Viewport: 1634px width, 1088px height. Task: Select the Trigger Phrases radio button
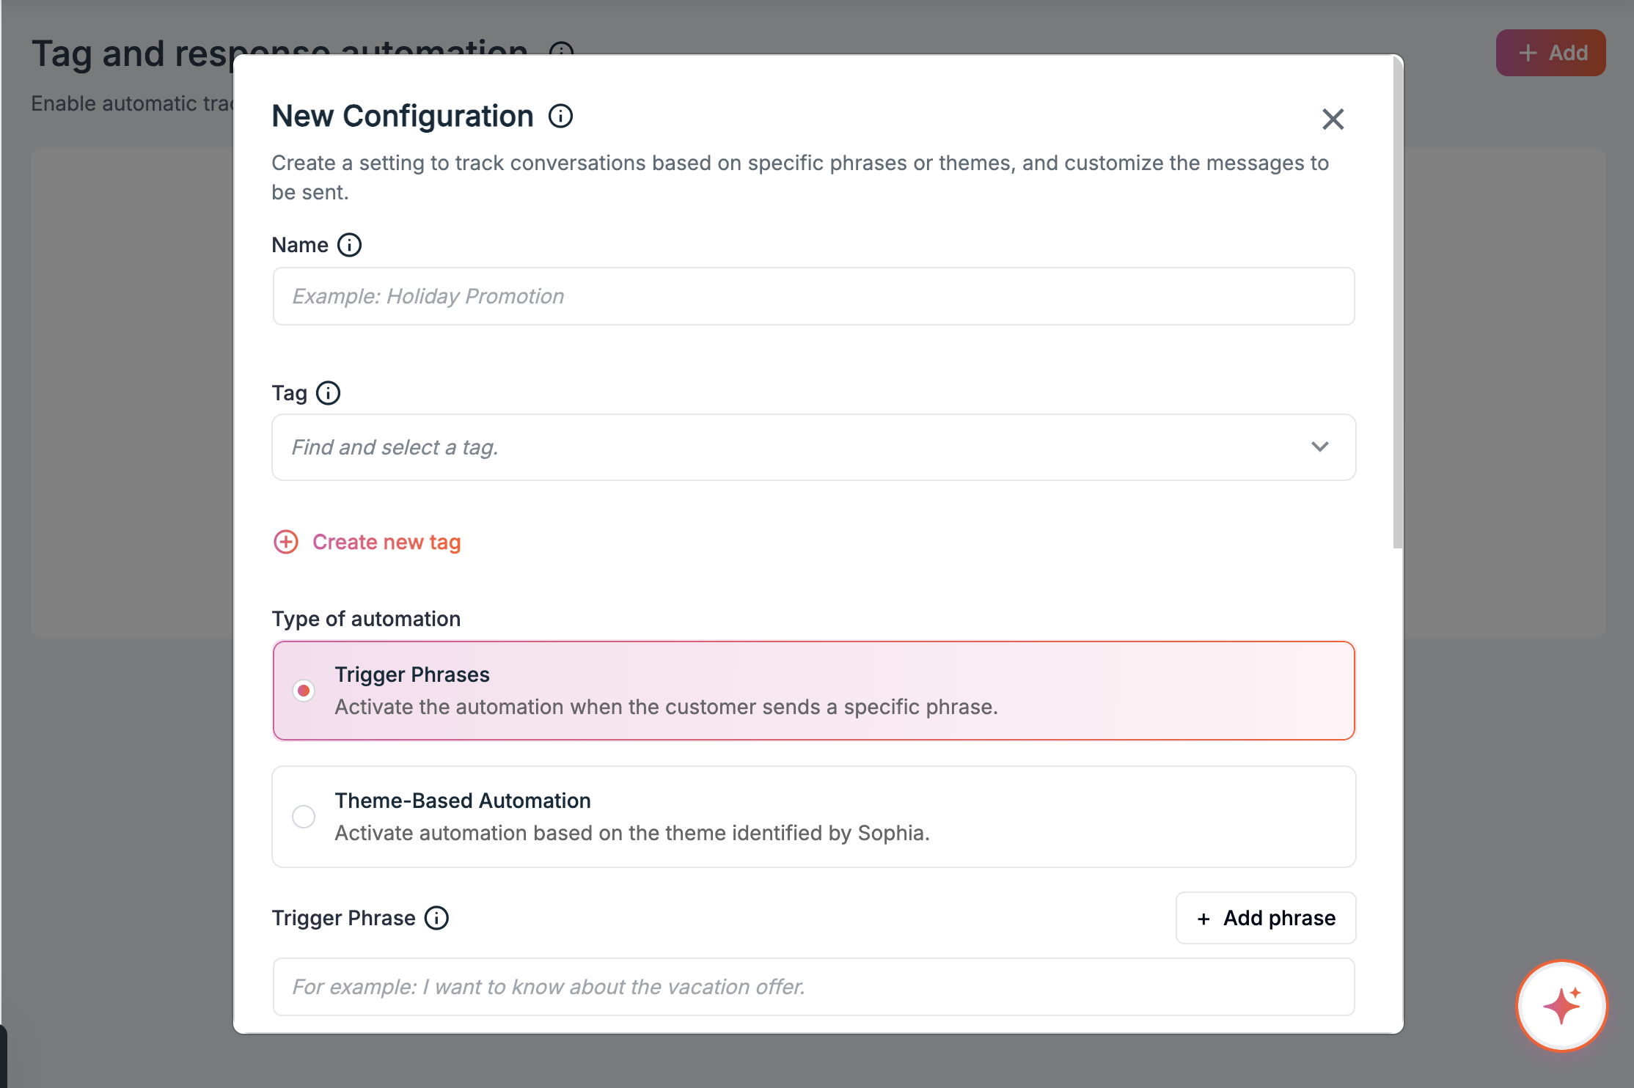pyautogui.click(x=304, y=691)
